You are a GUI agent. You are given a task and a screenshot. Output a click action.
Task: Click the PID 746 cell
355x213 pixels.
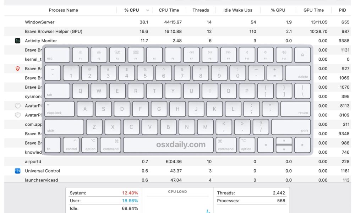[x=345, y=152]
